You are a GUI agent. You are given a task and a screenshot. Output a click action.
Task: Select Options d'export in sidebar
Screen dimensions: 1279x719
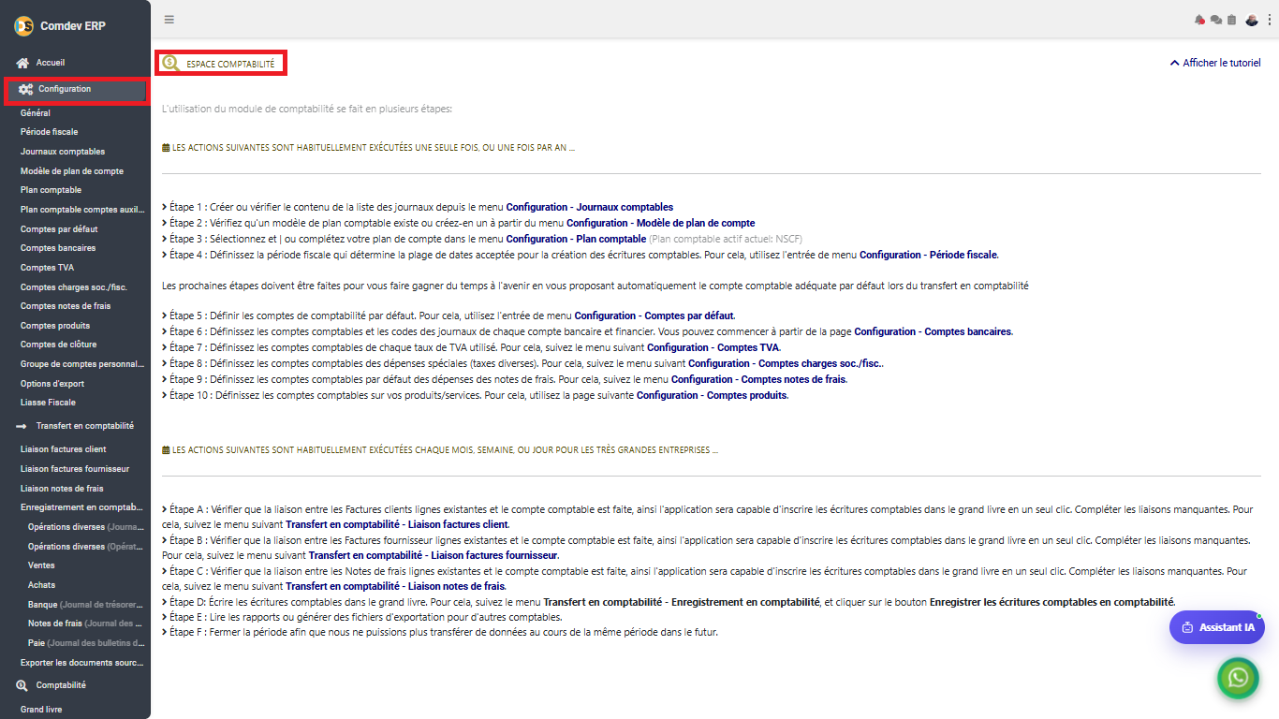pyautogui.click(x=52, y=384)
